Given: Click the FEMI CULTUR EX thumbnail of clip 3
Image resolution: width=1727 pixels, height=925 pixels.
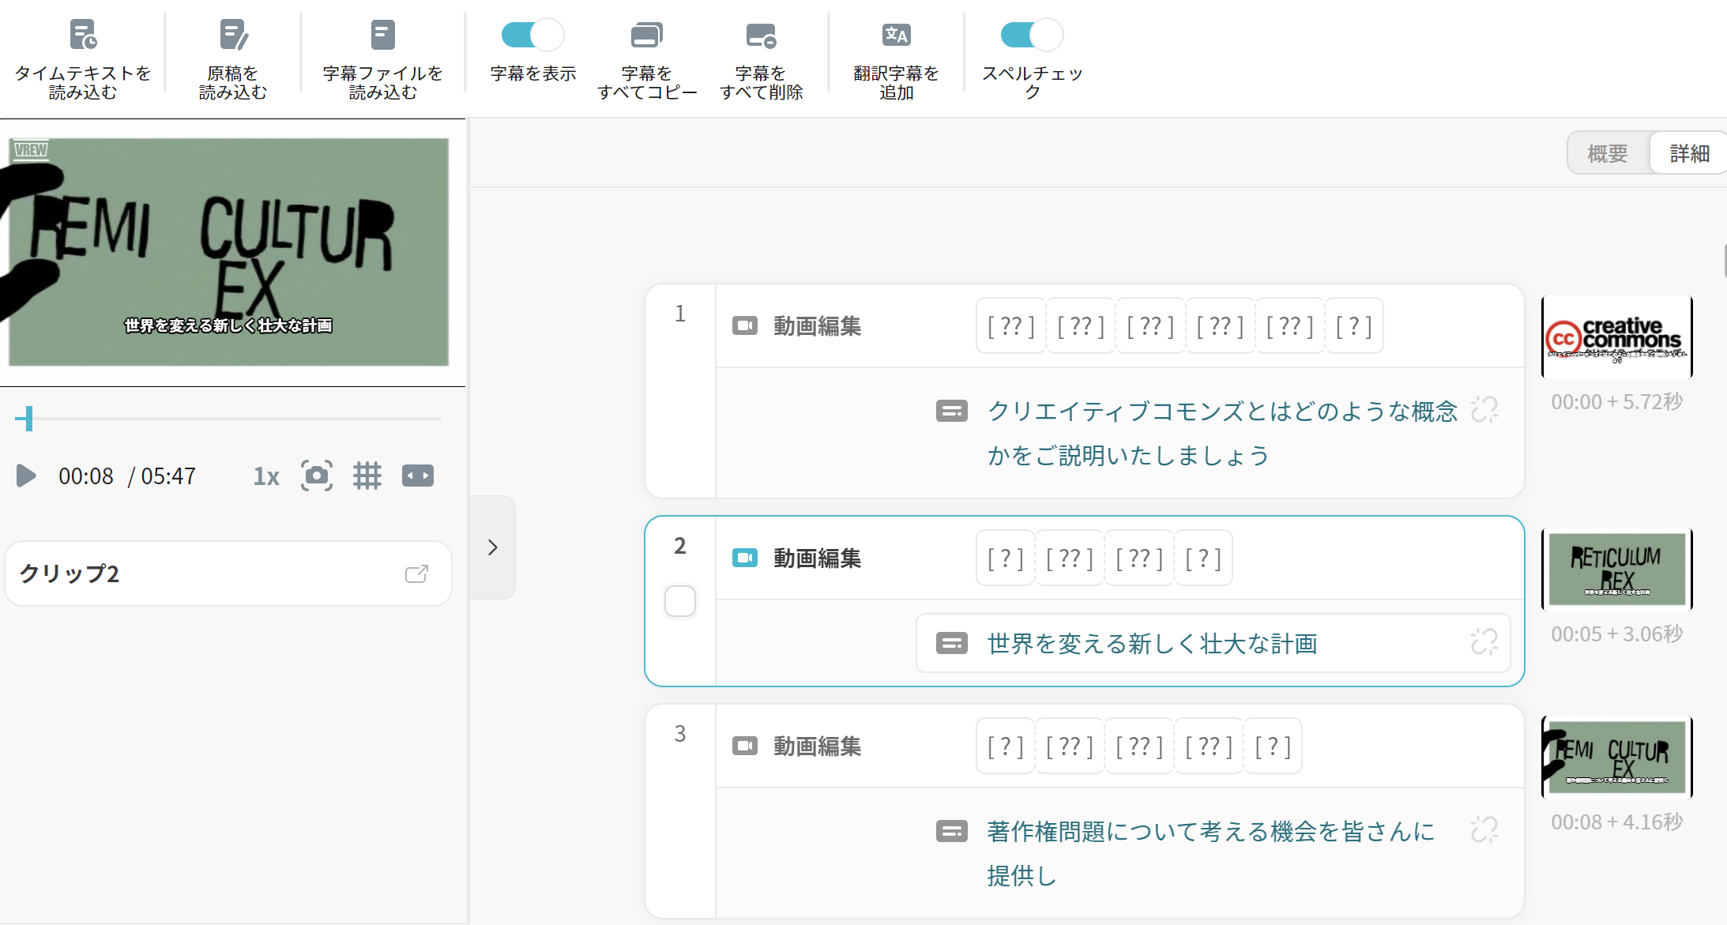Looking at the screenshot, I should pos(1616,757).
